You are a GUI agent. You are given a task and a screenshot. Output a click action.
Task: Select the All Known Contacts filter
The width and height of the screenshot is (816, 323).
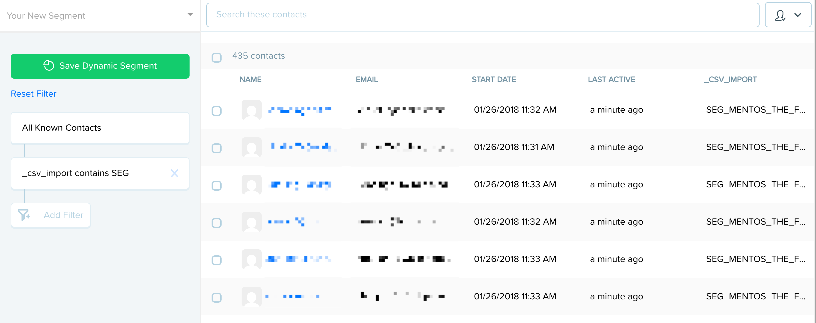pyautogui.click(x=100, y=128)
